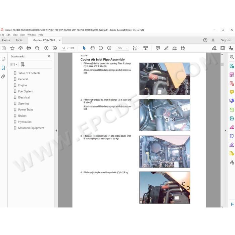This screenshot has height=235, width=235.
Task: Add the document to starred files
Action: click(12, 48)
